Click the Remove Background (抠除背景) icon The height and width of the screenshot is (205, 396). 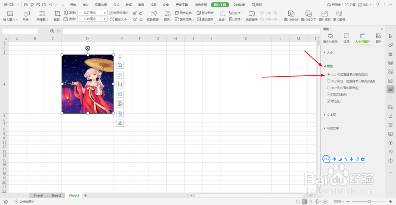[154, 16]
